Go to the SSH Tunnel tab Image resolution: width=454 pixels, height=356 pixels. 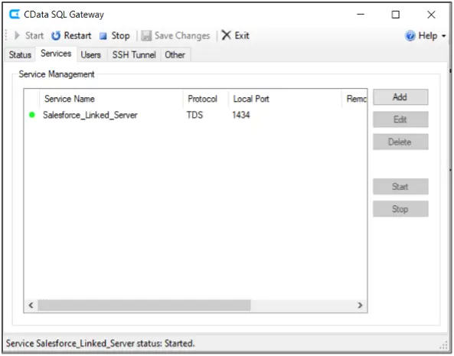pyautogui.click(x=134, y=54)
